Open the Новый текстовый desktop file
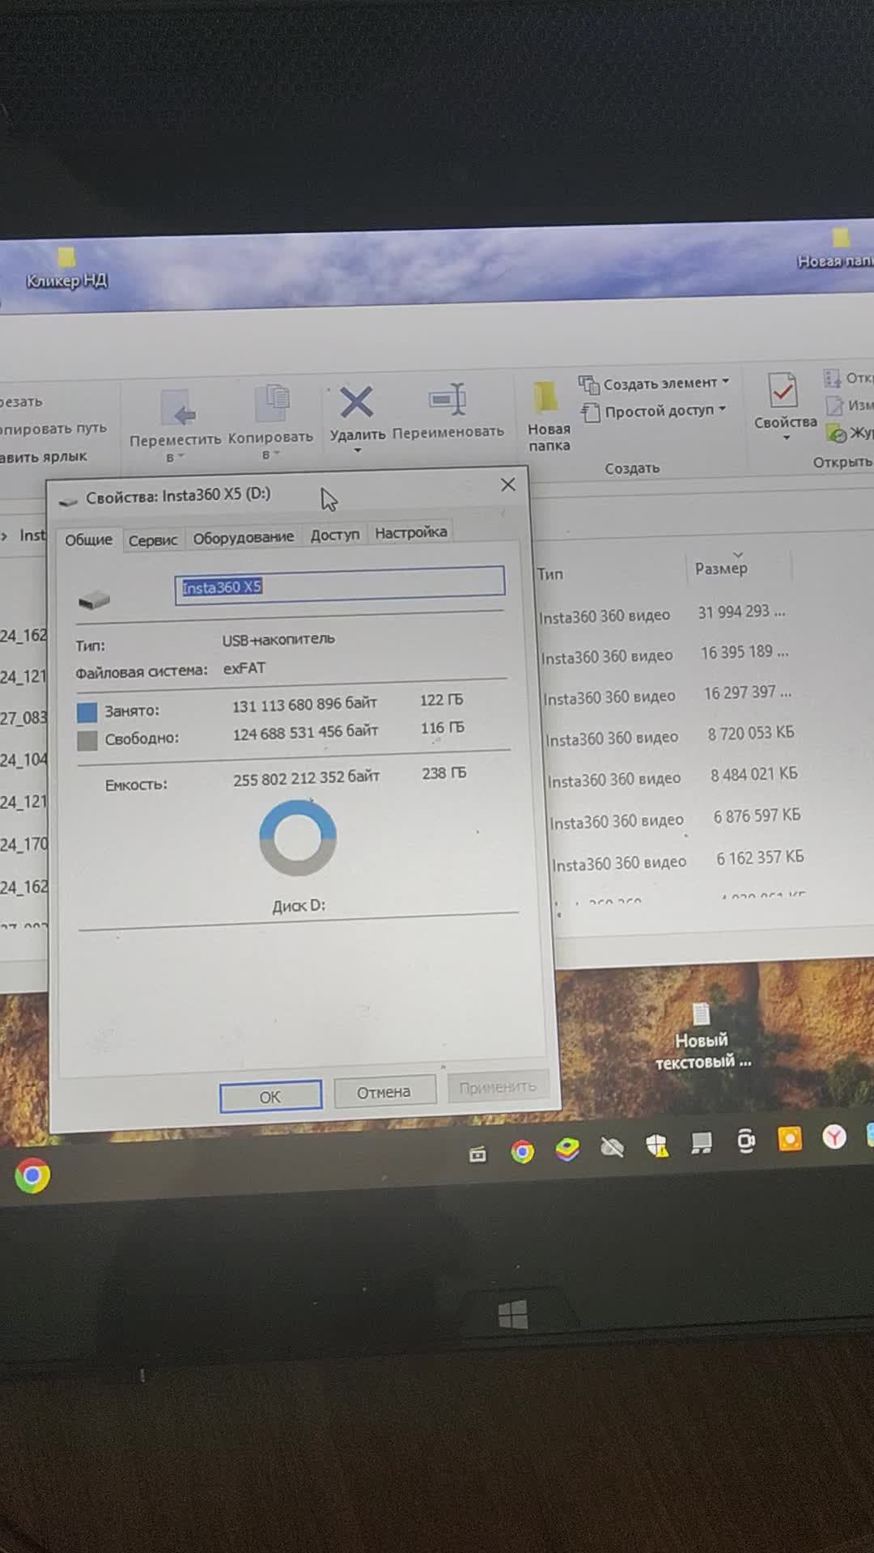 coord(702,1037)
